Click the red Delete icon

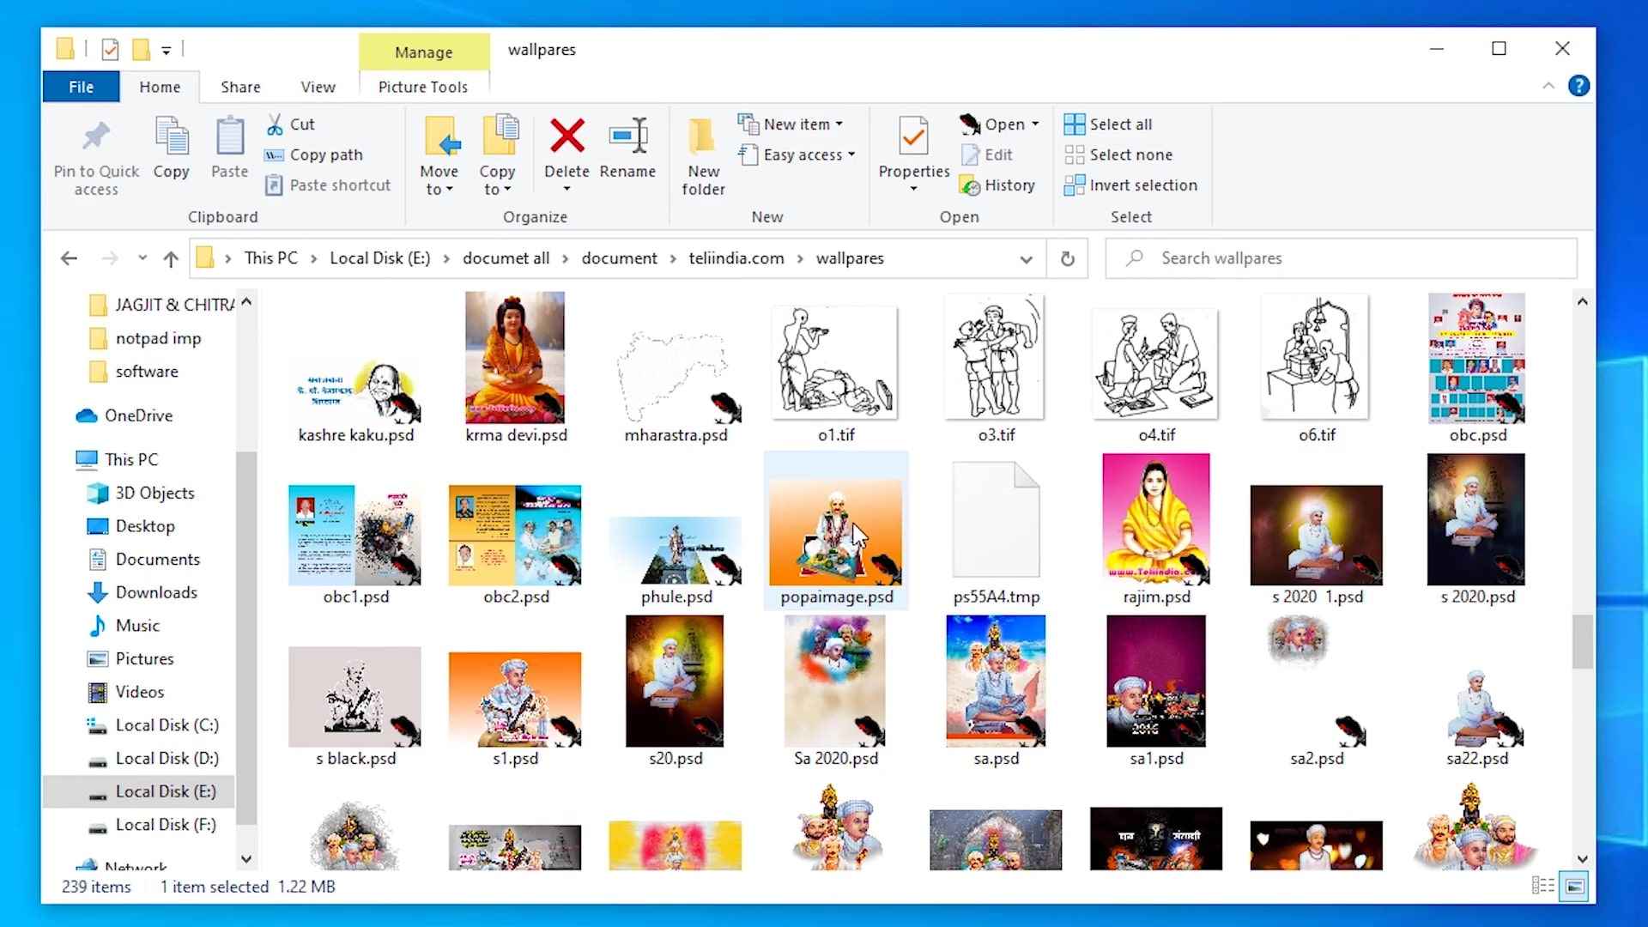[566, 136]
